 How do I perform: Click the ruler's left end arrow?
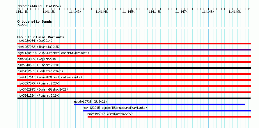click(18, 9)
